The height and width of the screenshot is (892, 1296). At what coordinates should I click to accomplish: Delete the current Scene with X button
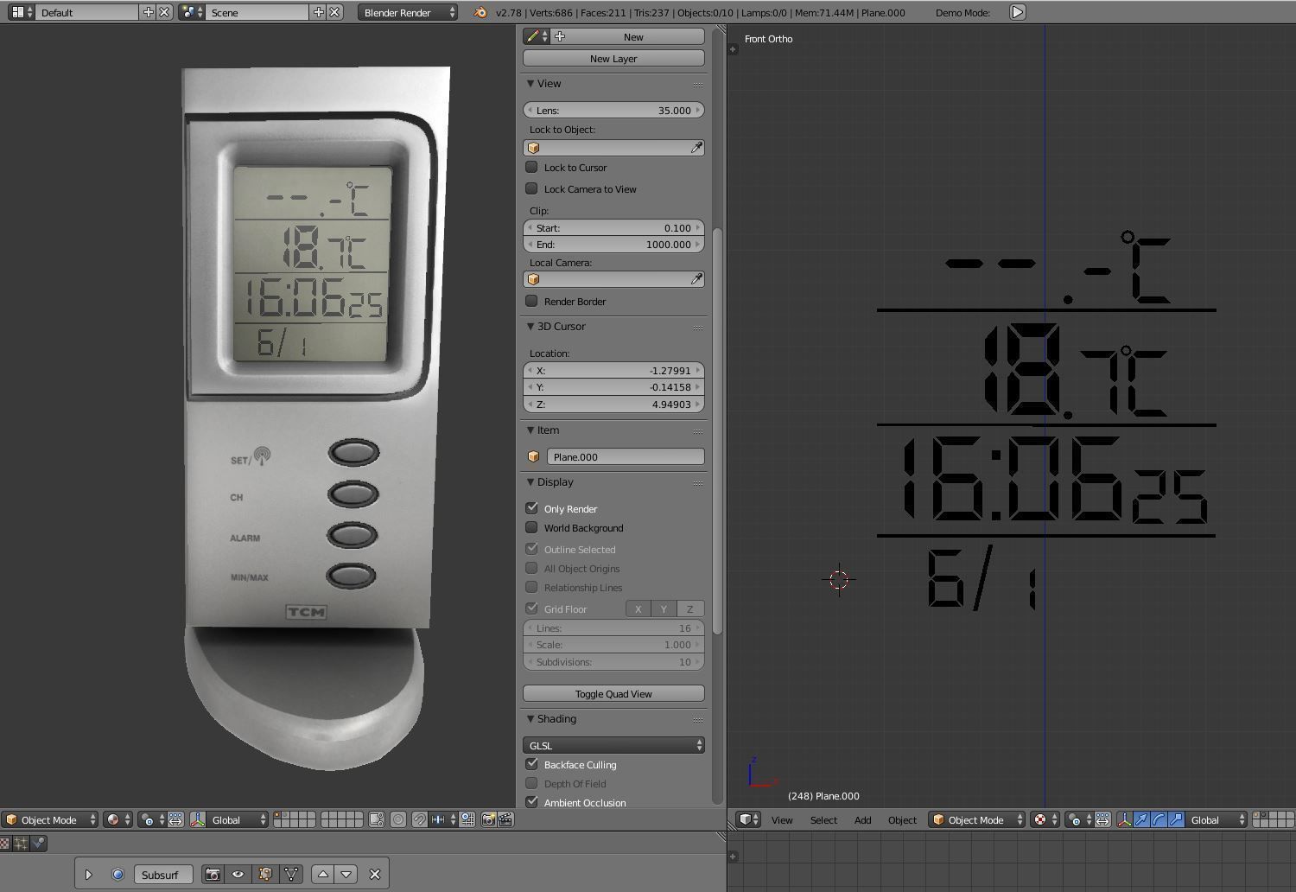(334, 12)
